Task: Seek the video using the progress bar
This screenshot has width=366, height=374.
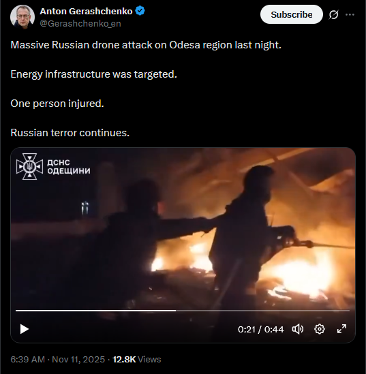Action: click(183, 311)
